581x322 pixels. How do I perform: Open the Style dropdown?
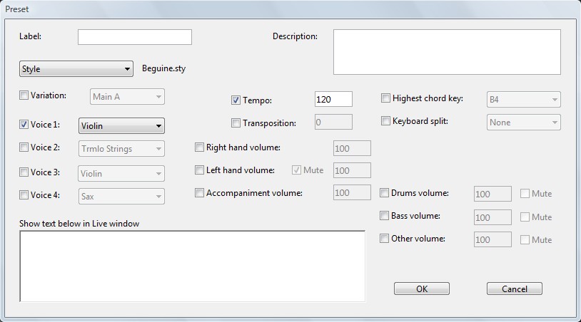click(x=76, y=69)
